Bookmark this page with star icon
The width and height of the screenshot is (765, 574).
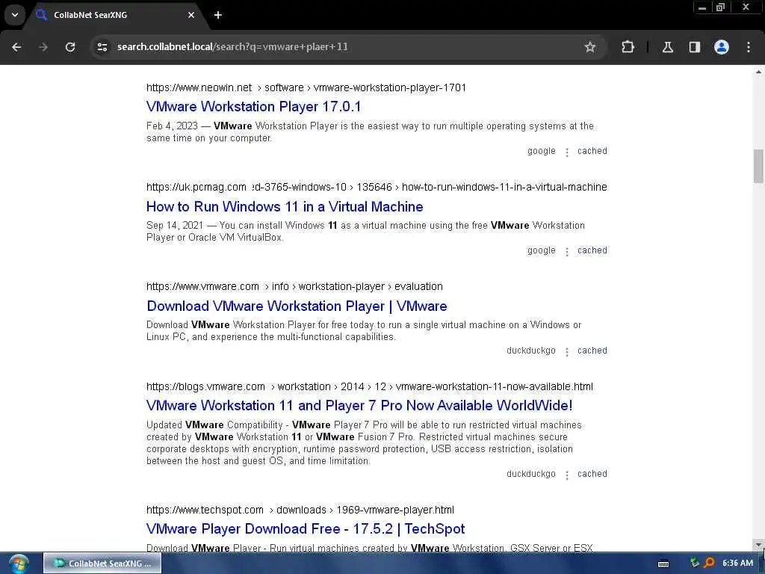point(590,47)
